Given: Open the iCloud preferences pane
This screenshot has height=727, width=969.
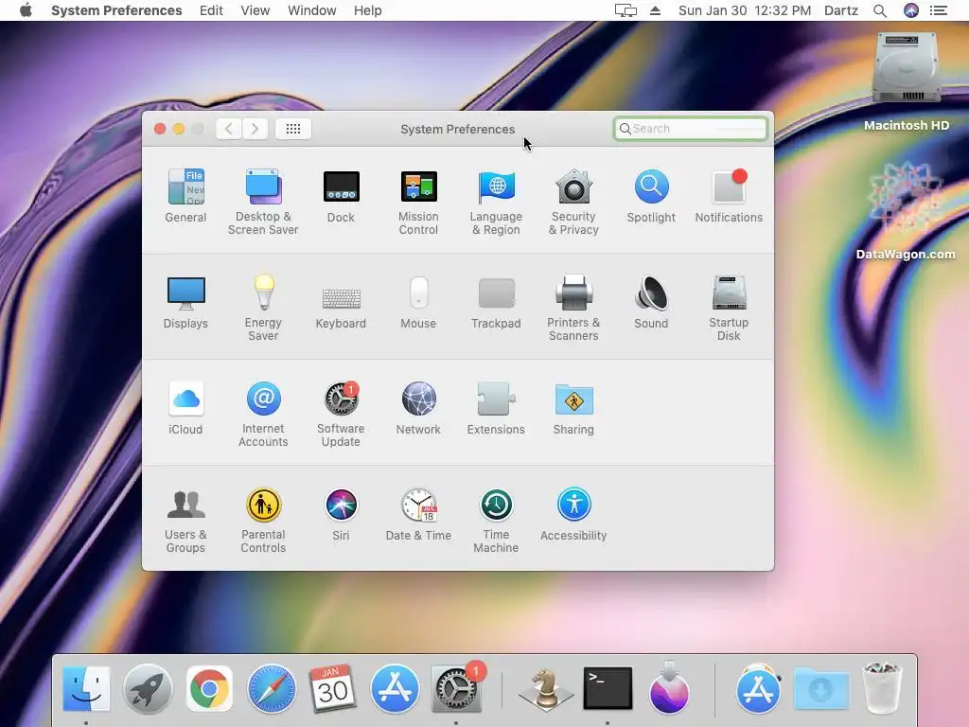Looking at the screenshot, I should coord(185,408).
